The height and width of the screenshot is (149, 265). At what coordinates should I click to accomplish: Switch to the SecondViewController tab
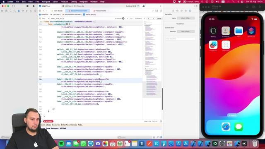(77, 11)
